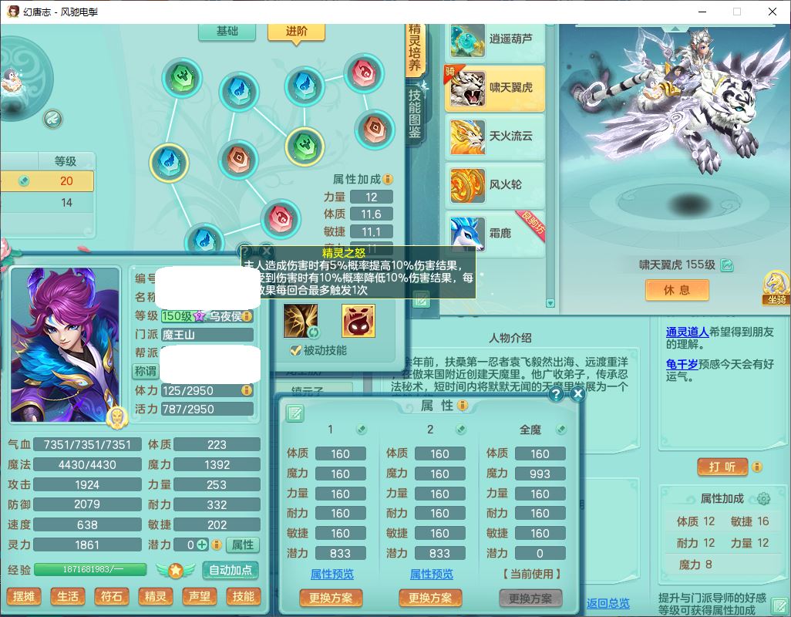The width and height of the screenshot is (791, 617).
Task: Click the notepad icon in 属性 window
Action: [295, 413]
